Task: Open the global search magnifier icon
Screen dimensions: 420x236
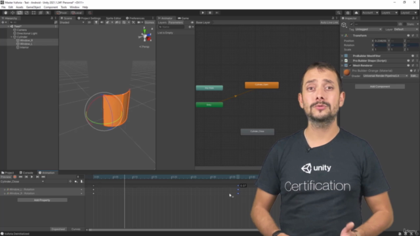Action: [x=339, y=12]
